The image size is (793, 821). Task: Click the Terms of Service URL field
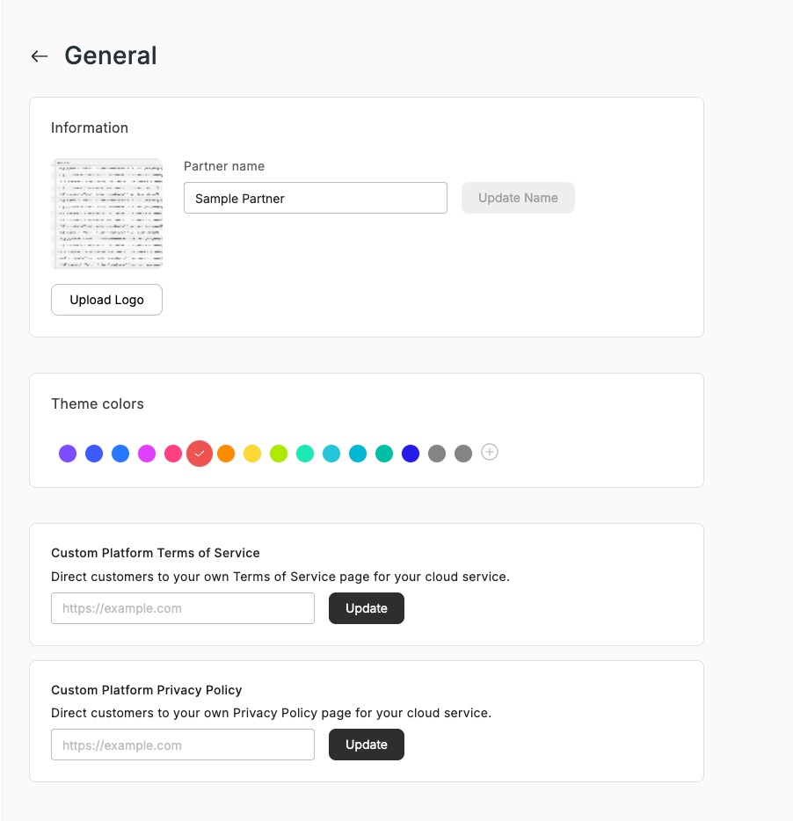point(183,608)
